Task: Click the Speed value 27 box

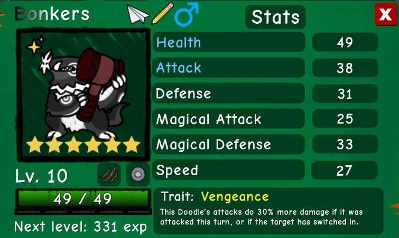Action: [x=345, y=170]
